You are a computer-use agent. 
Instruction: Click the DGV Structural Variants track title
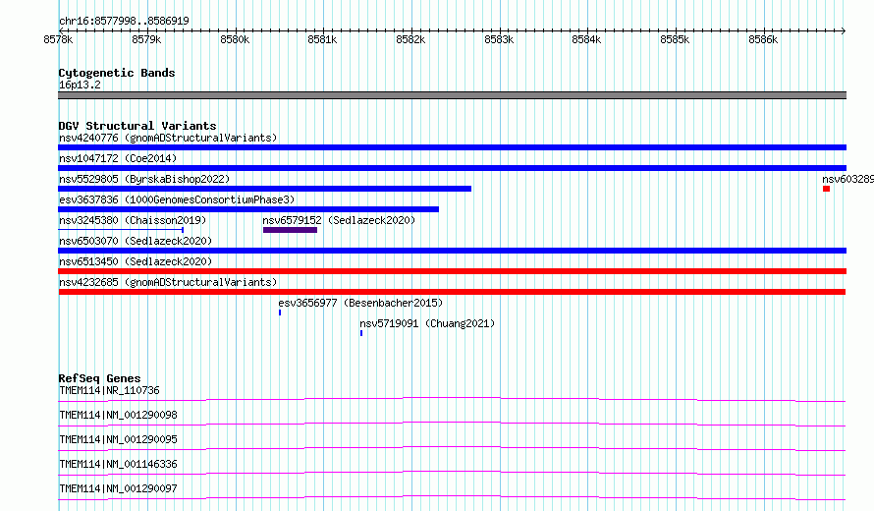point(137,126)
